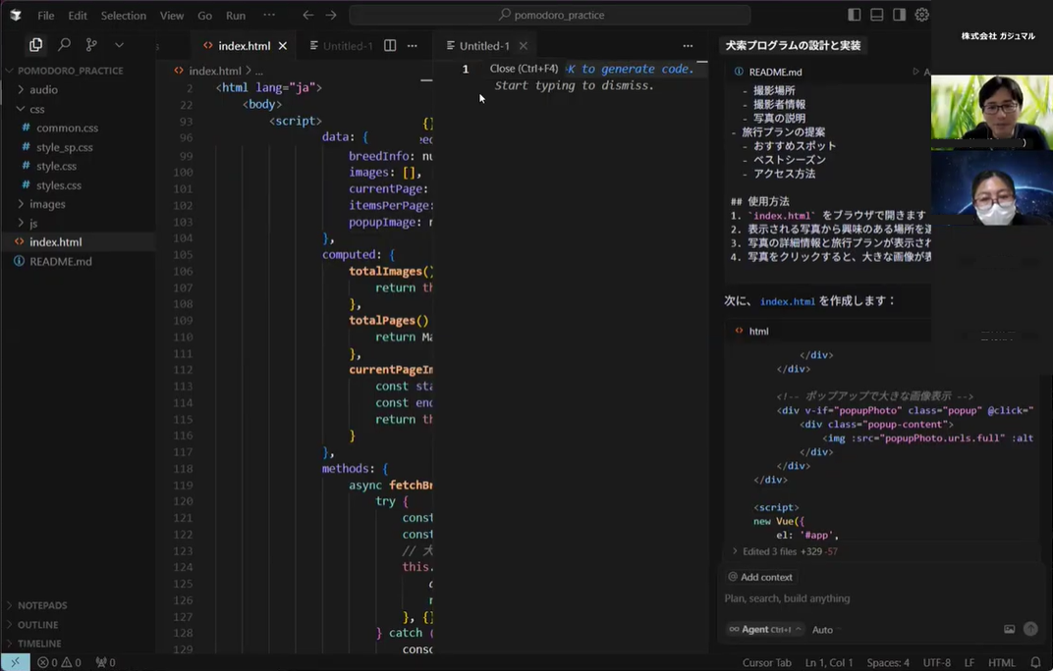Navigate forward with the right arrow
Viewport: 1053px width, 671px height.
pyautogui.click(x=331, y=15)
